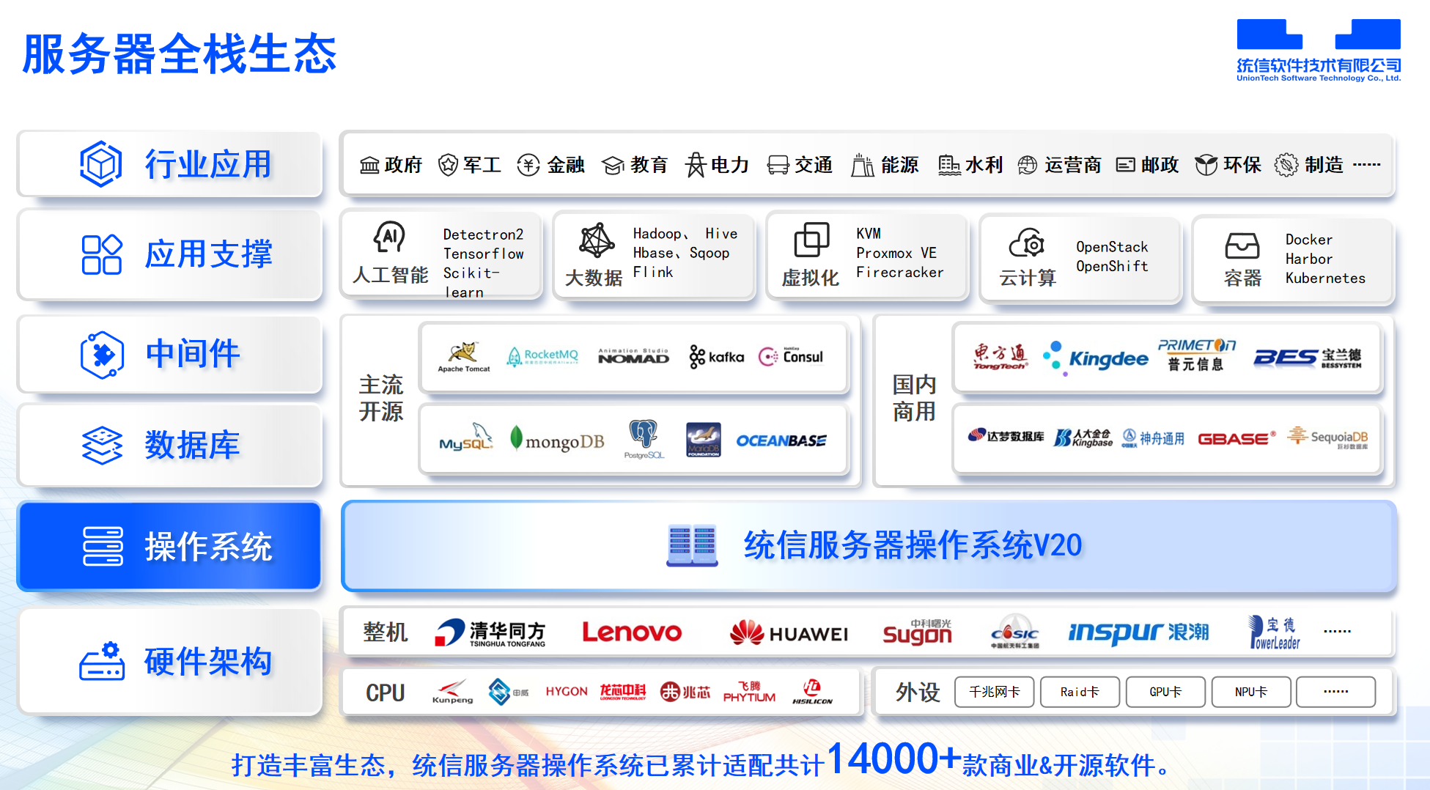Click the 制造 gear icon
This screenshot has height=790, width=1430.
pos(1286,165)
